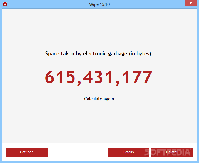Screen dimensions: 199x163
Task: Close the Wipe 15.10 window
Action: click(191, 3)
